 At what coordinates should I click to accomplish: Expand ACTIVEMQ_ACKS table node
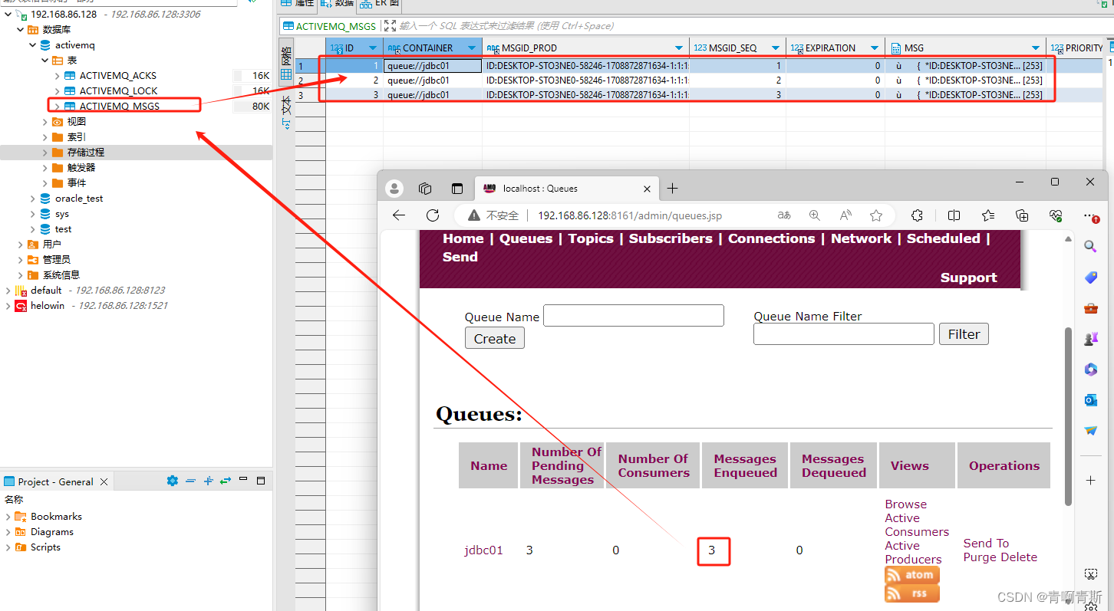(58, 76)
